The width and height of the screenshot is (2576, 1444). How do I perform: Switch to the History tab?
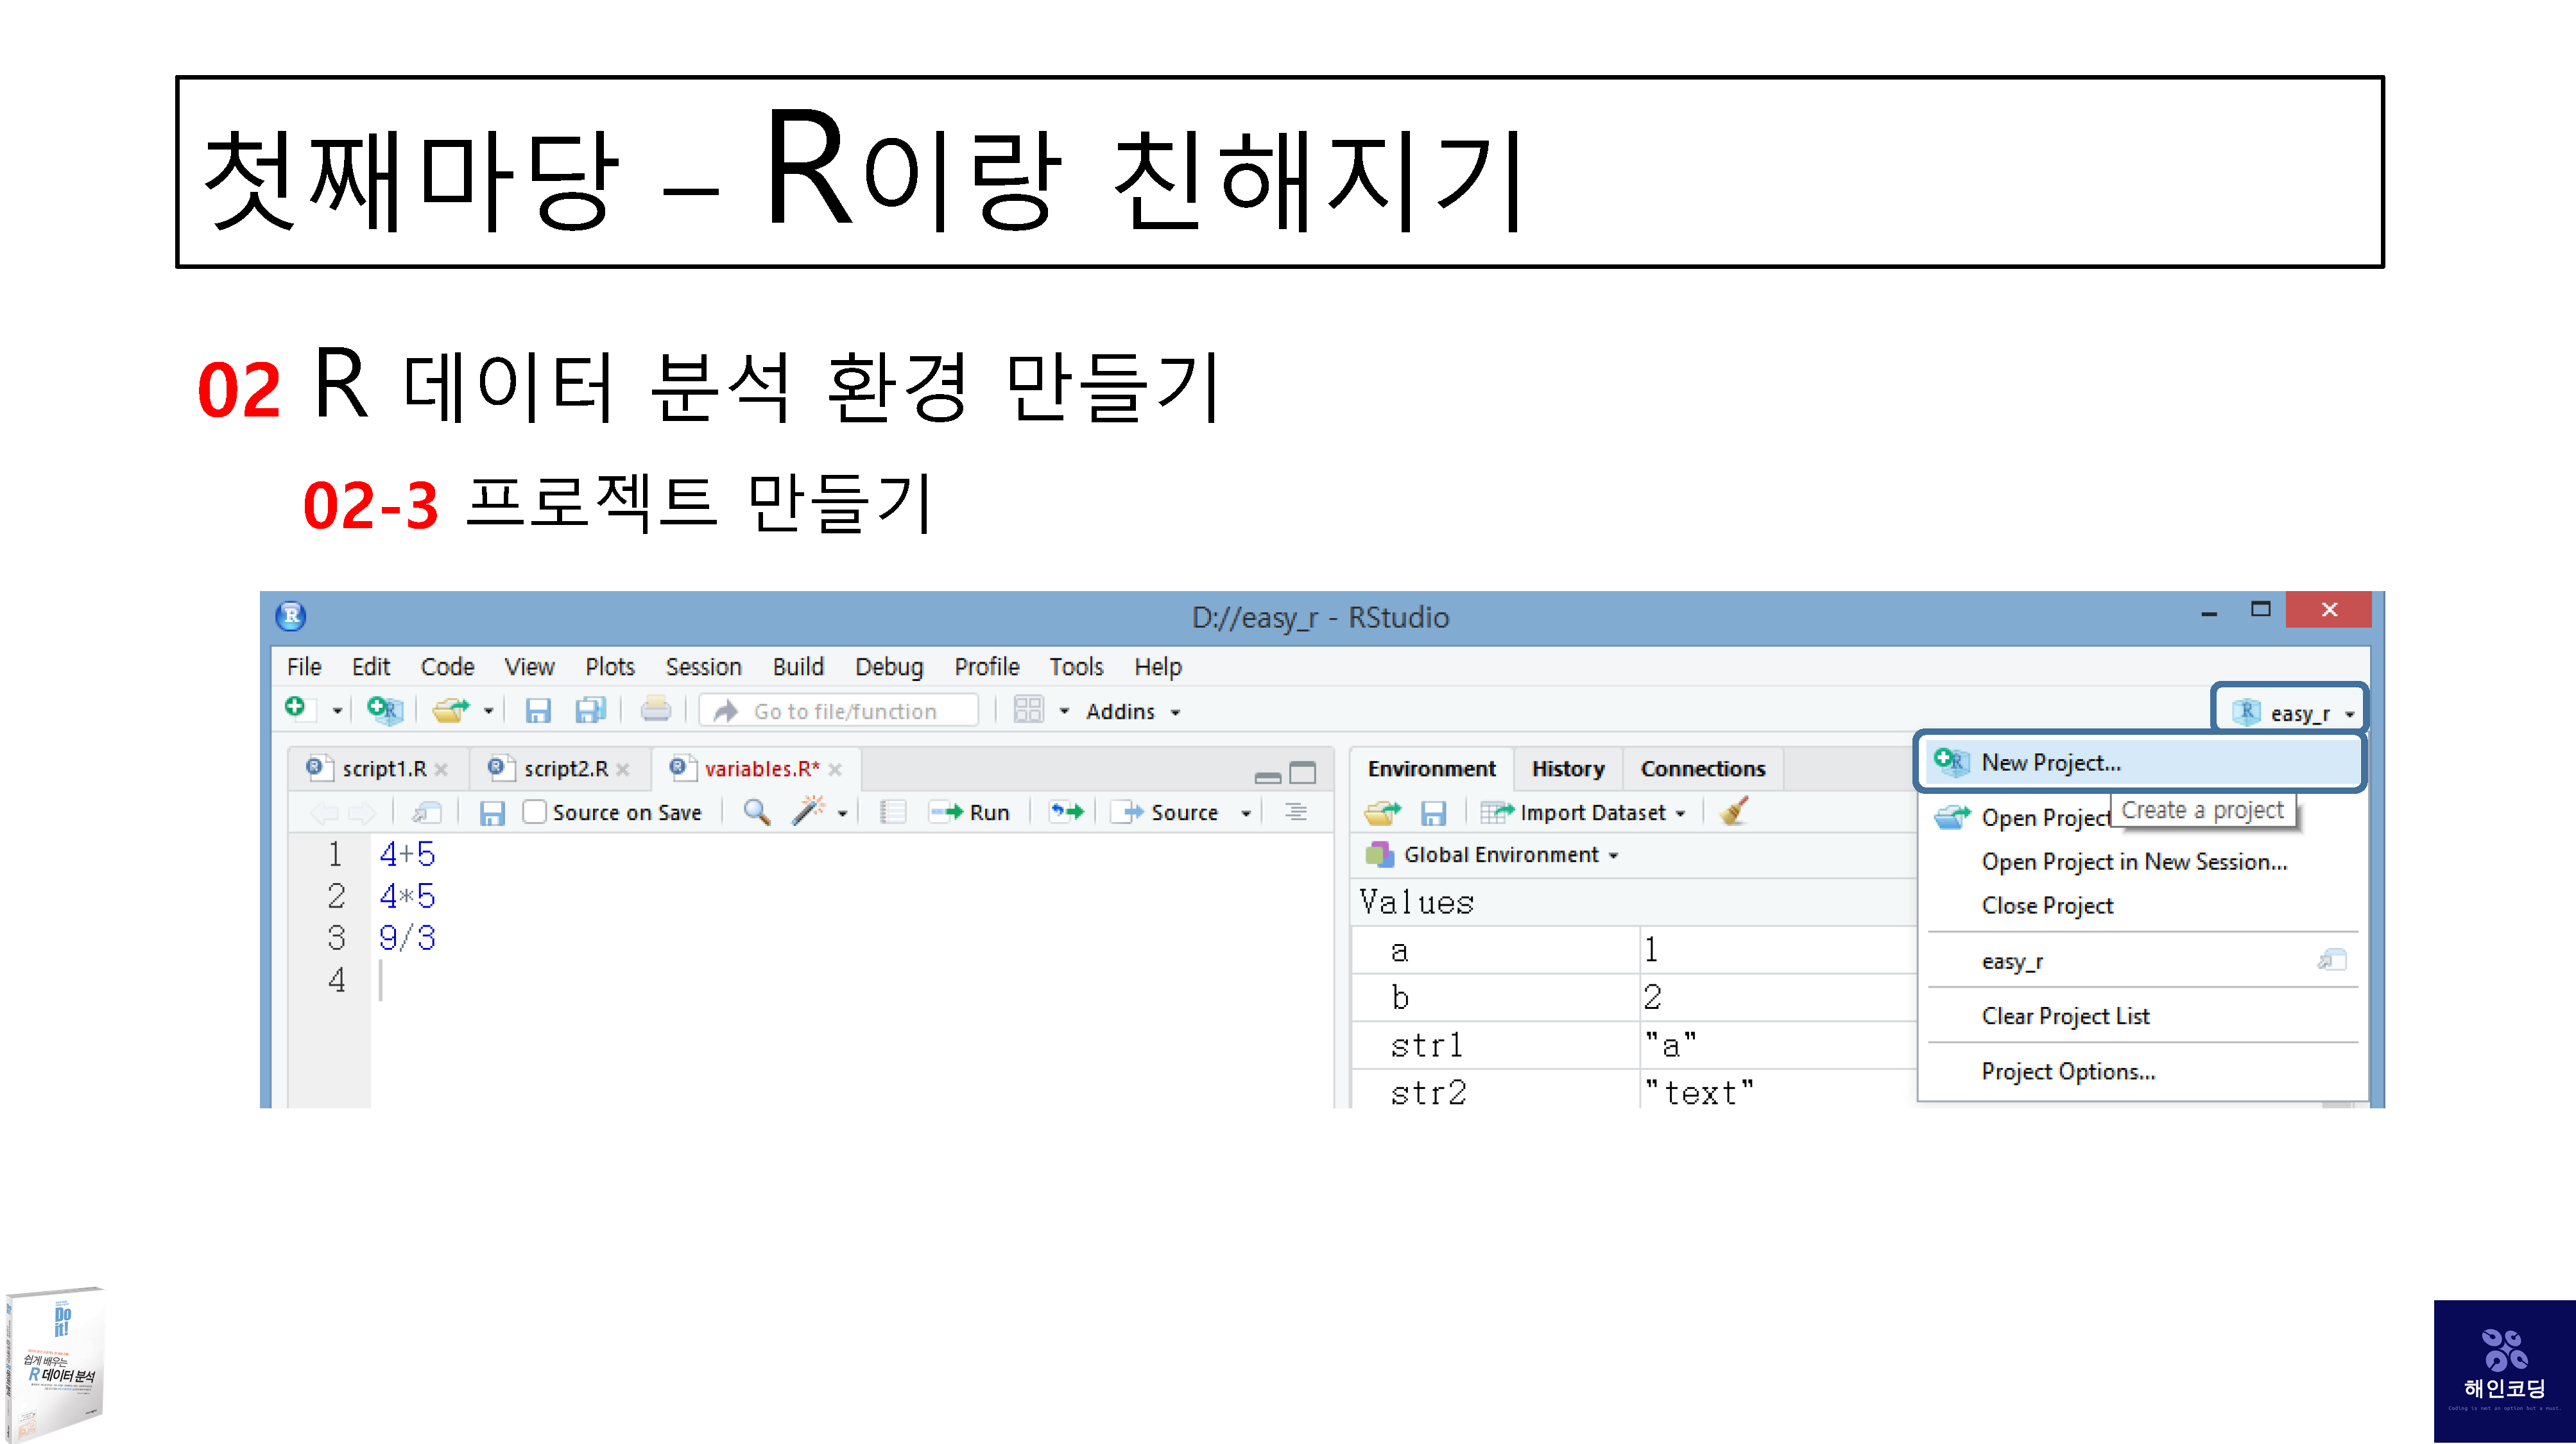(1567, 768)
